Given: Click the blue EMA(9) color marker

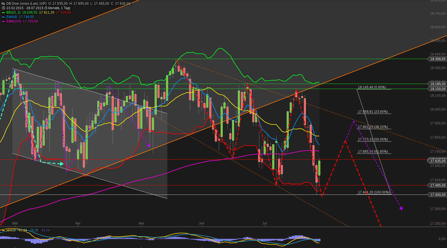Looking at the screenshot, I should point(3,17).
